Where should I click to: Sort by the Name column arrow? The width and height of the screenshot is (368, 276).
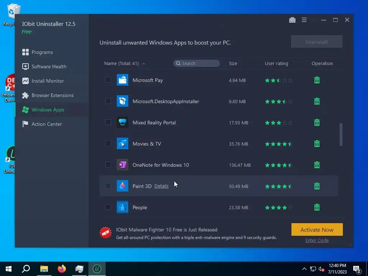pyautogui.click(x=144, y=63)
